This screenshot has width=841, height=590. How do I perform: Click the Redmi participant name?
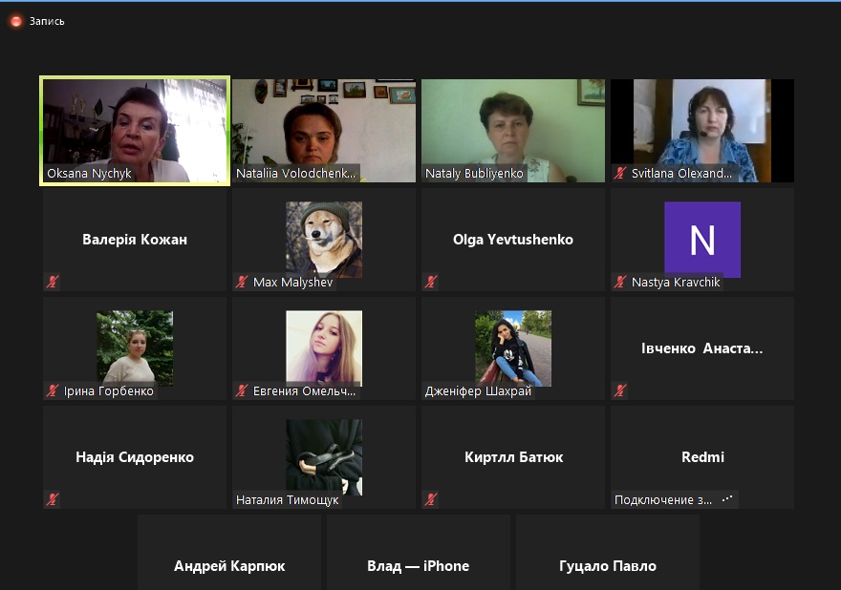click(702, 457)
